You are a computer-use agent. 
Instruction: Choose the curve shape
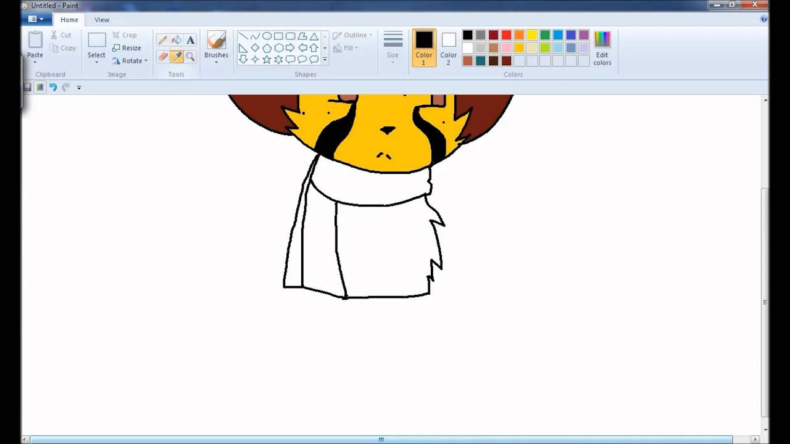(255, 36)
